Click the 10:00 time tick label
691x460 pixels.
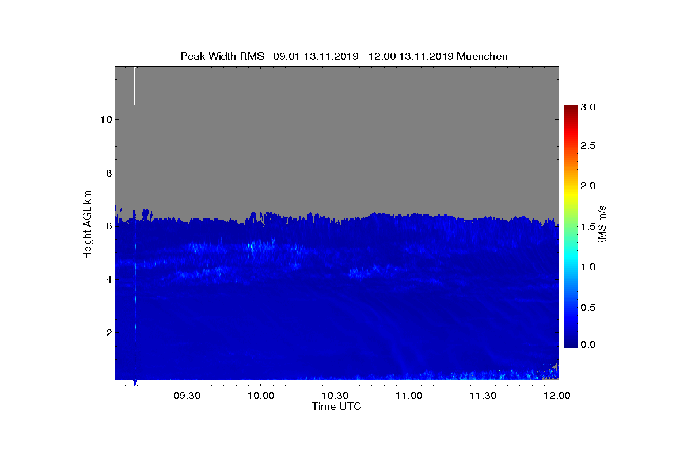point(260,396)
